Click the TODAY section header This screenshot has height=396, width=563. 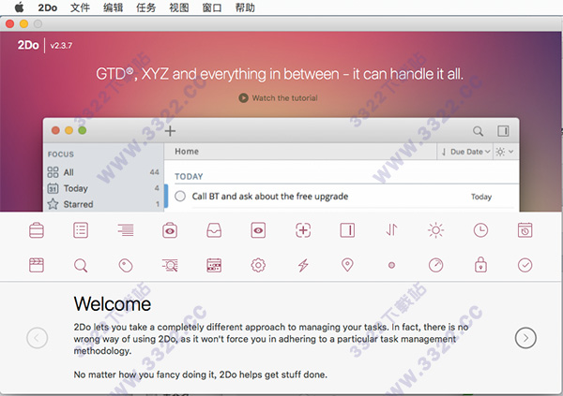point(189,177)
